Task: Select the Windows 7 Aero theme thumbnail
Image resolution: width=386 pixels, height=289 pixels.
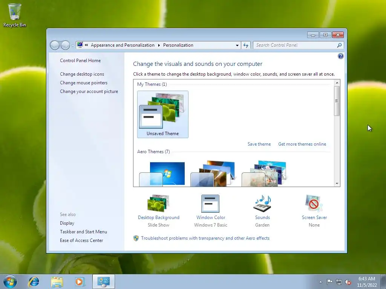Action: point(162,174)
